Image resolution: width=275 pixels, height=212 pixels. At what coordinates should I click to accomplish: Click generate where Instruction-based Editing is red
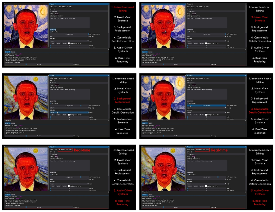(x=53, y=29)
